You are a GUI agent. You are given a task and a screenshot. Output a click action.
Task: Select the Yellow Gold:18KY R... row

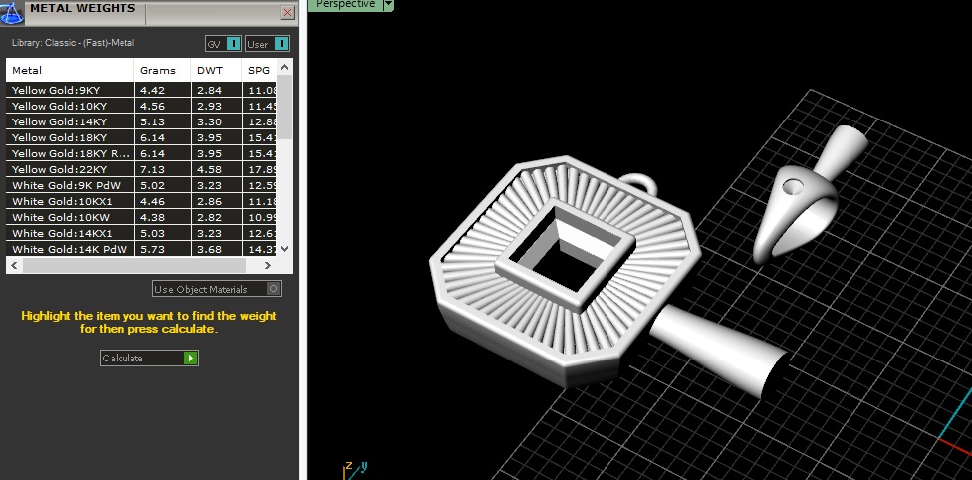click(x=141, y=153)
